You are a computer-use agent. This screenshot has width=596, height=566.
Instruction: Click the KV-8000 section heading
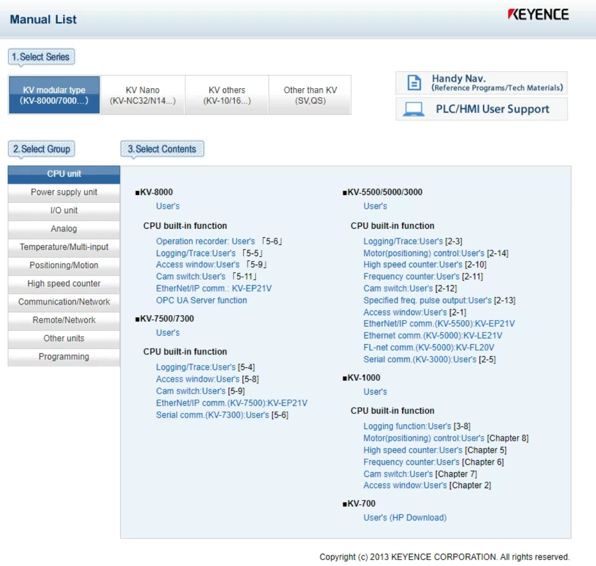click(x=154, y=192)
